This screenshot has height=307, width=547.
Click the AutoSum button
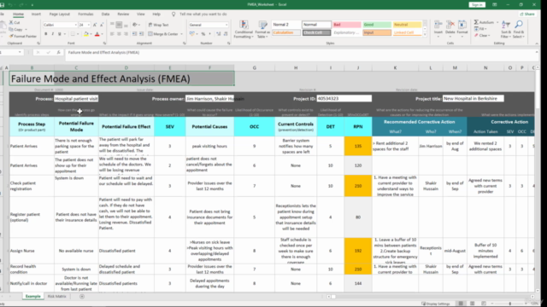(x=485, y=22)
